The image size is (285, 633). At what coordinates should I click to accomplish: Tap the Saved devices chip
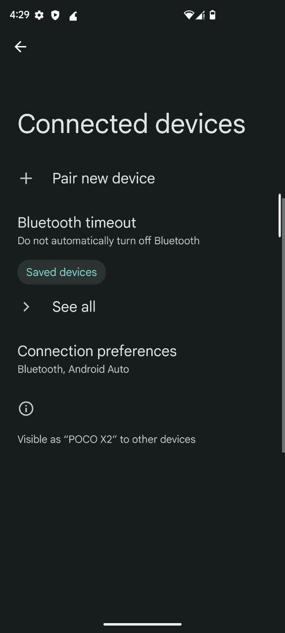pos(61,272)
